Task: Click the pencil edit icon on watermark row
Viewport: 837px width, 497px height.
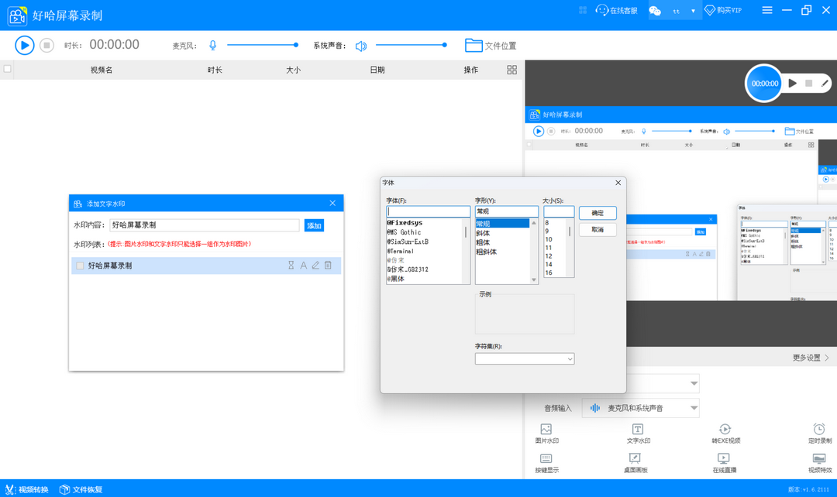Action: (315, 266)
